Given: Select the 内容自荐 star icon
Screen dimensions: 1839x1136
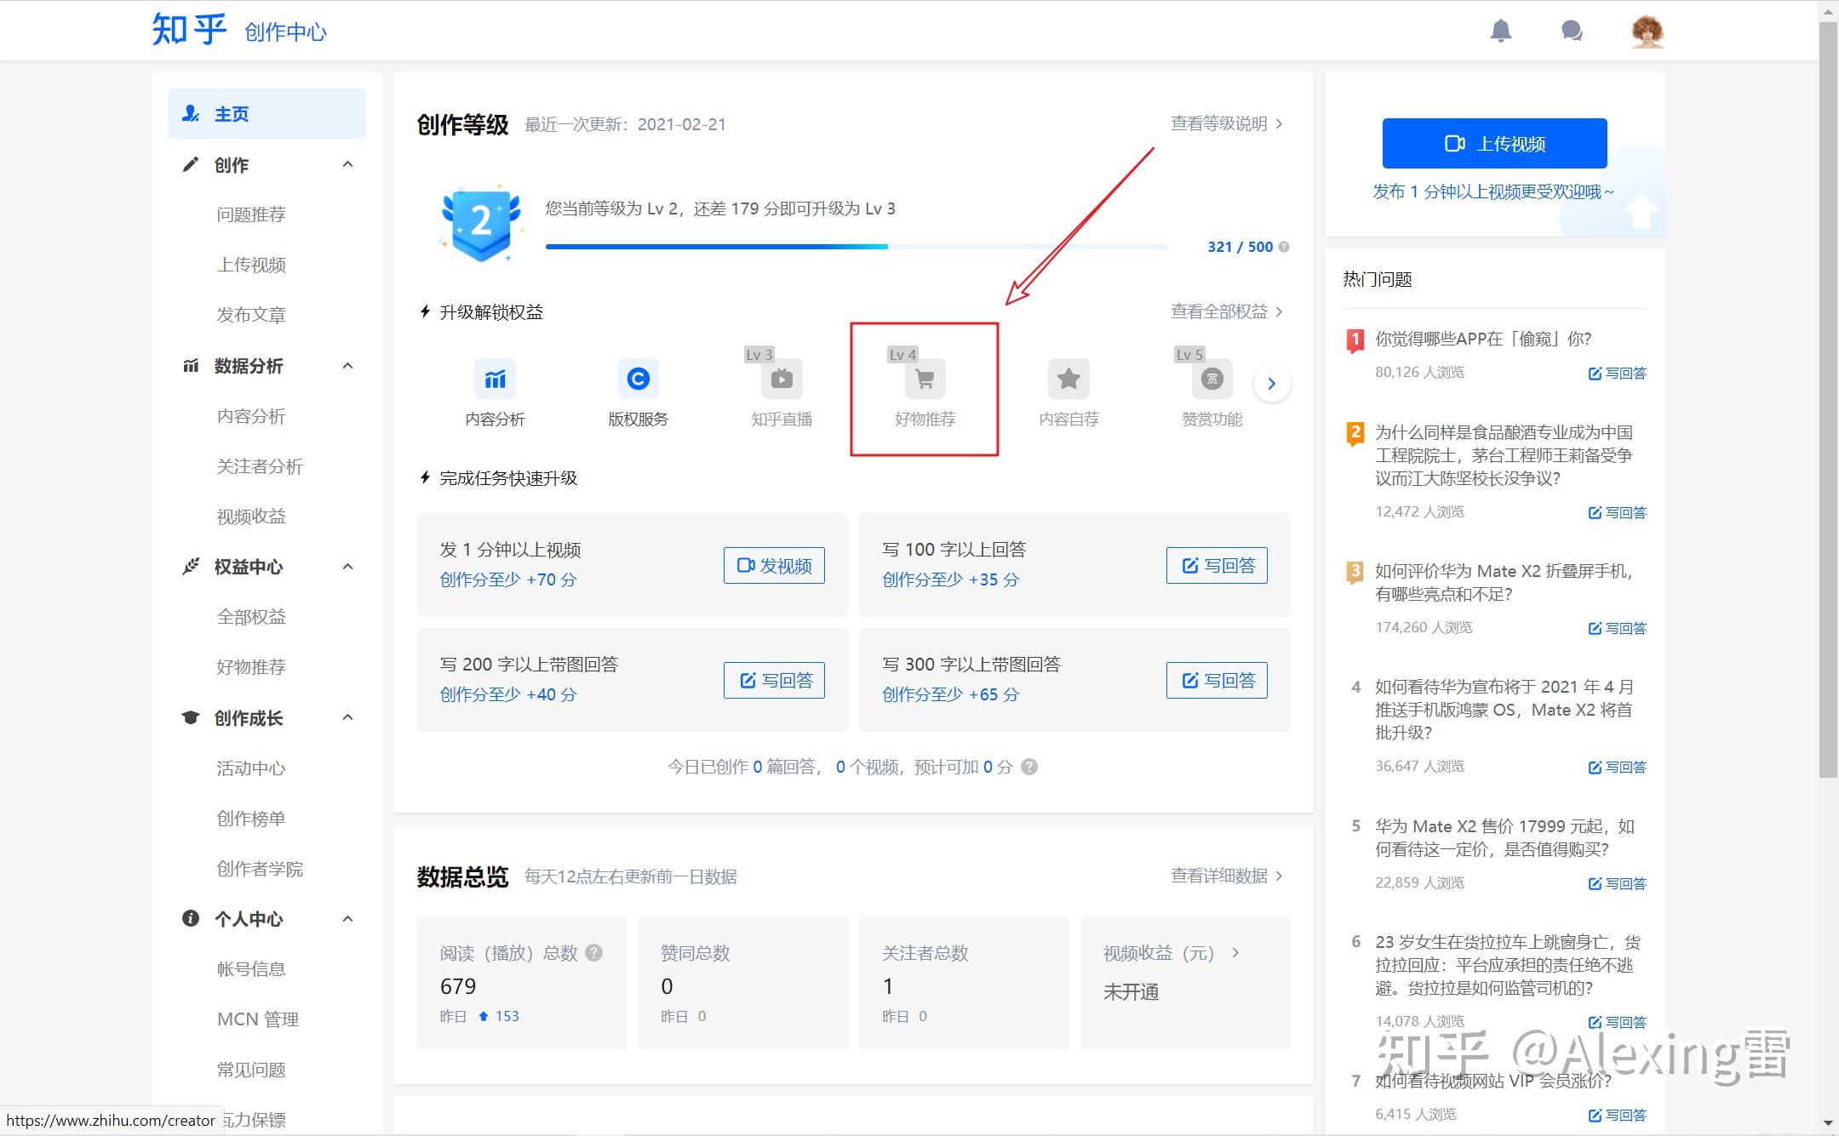Looking at the screenshot, I should tap(1068, 379).
